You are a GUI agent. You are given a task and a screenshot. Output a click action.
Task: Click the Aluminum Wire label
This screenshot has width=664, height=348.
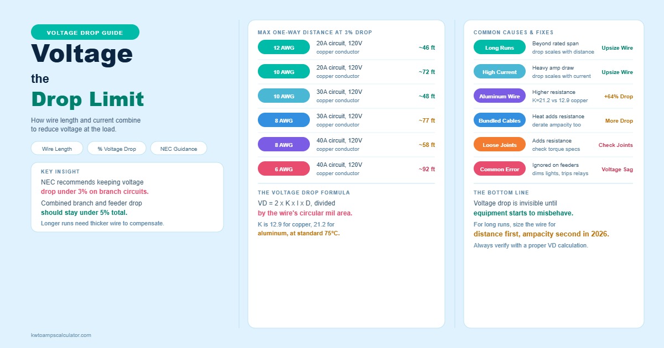500,96
